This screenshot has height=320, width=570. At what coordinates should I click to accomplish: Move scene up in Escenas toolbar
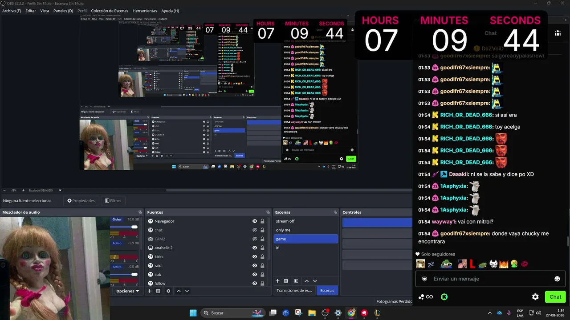306,281
